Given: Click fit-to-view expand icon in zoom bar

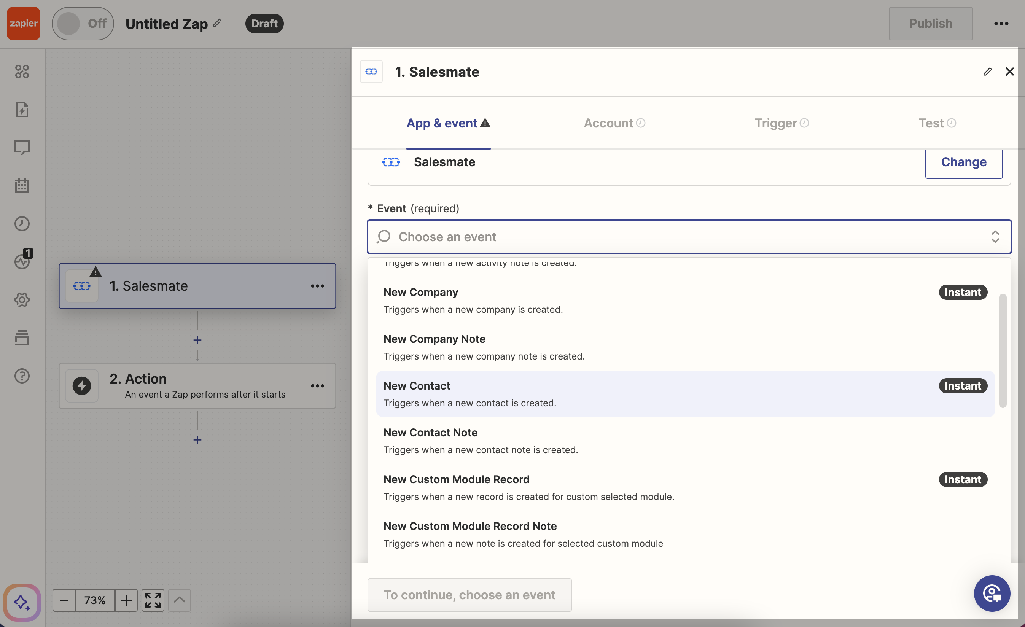Looking at the screenshot, I should point(153,600).
